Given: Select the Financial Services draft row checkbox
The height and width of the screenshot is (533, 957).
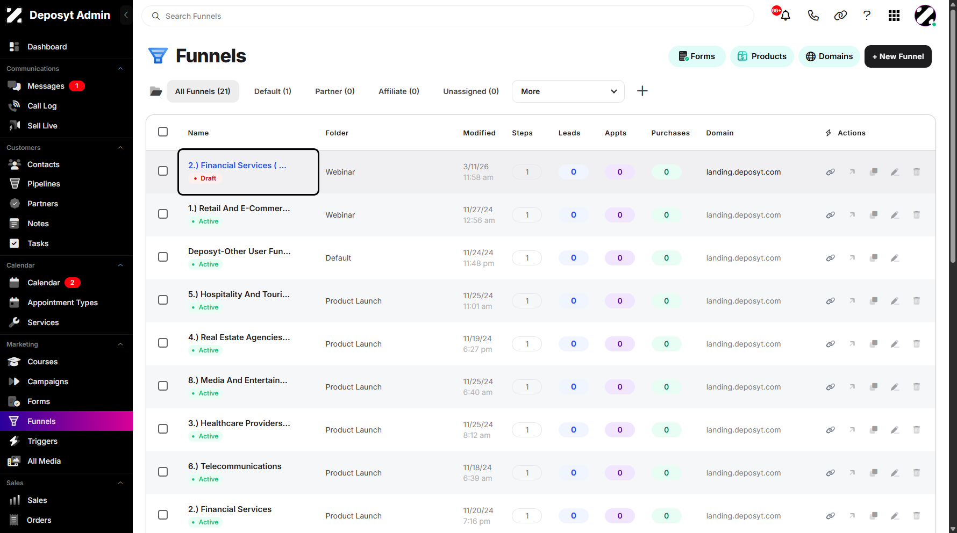Looking at the screenshot, I should tap(163, 171).
